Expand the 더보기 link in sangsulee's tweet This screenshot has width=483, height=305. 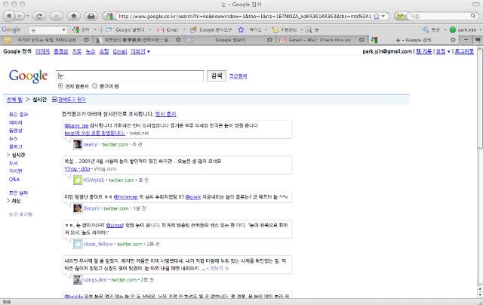220,269
